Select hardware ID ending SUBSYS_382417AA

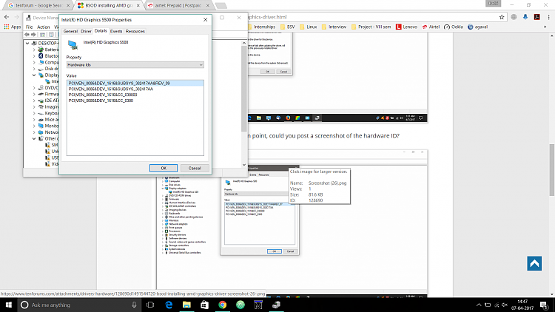pyautogui.click(x=111, y=89)
